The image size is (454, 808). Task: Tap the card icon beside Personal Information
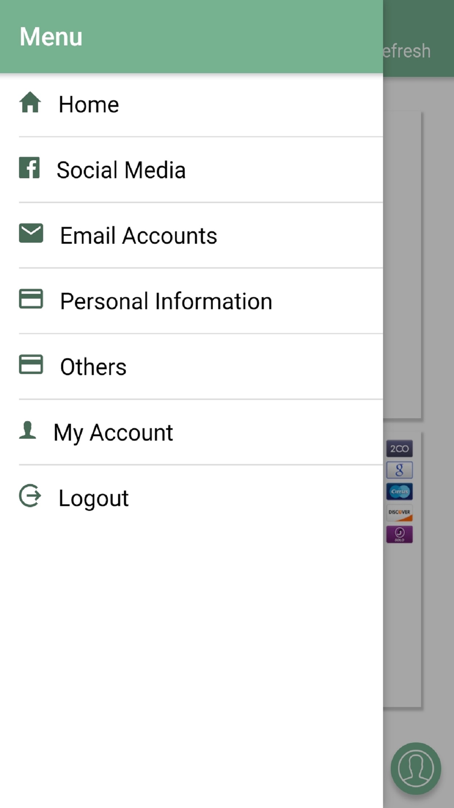[x=31, y=299]
